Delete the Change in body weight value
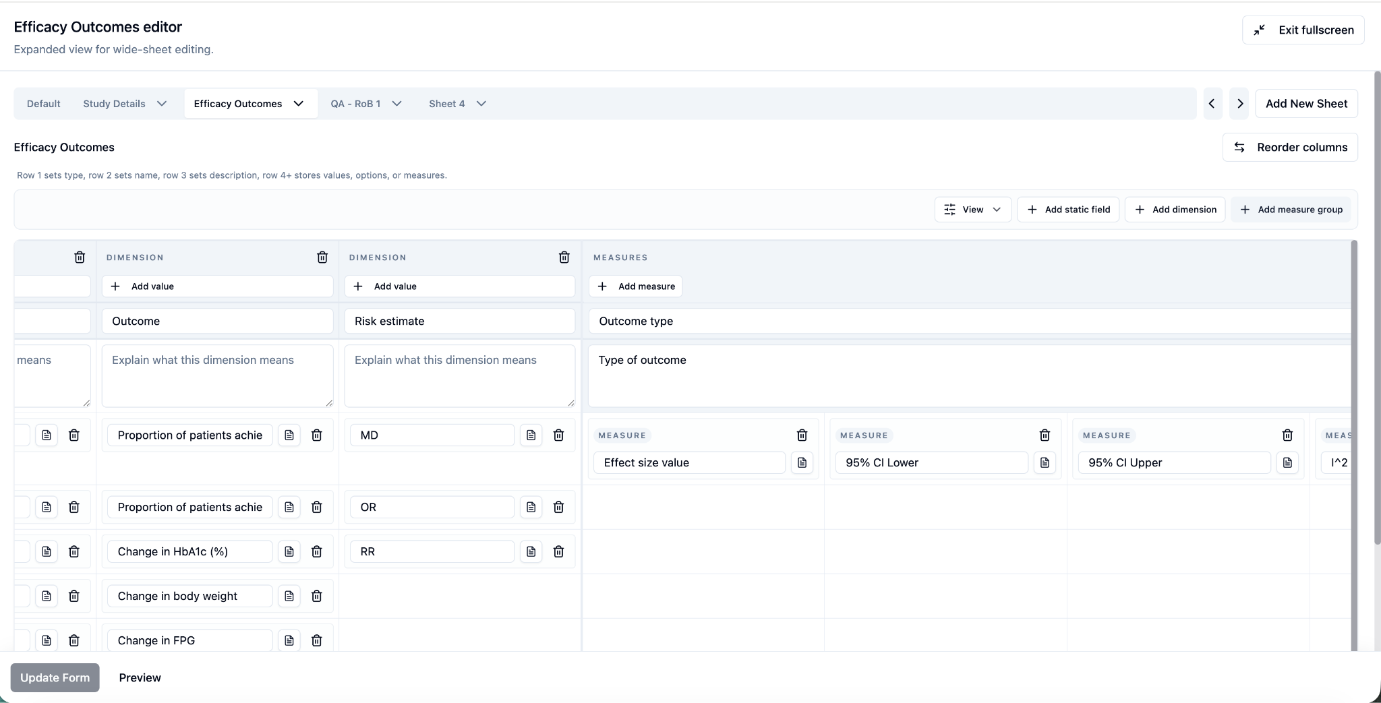The height and width of the screenshot is (703, 1381). point(316,596)
